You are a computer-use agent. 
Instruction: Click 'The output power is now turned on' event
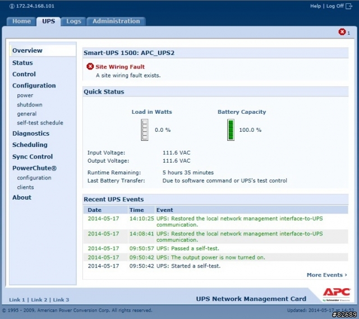point(211,257)
